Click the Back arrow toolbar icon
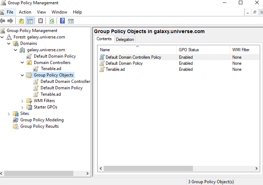Image resolution: width=263 pixels, height=185 pixels. point(3,21)
